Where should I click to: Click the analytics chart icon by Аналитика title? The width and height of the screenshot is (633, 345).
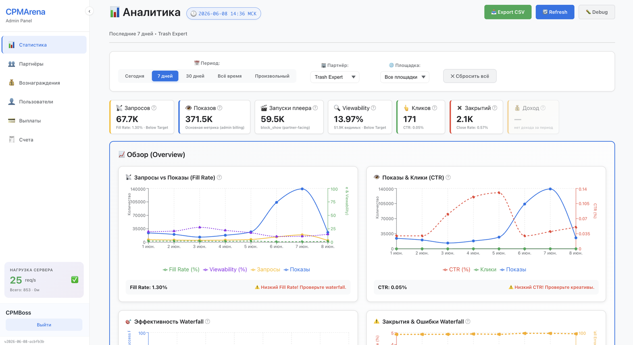tap(115, 12)
